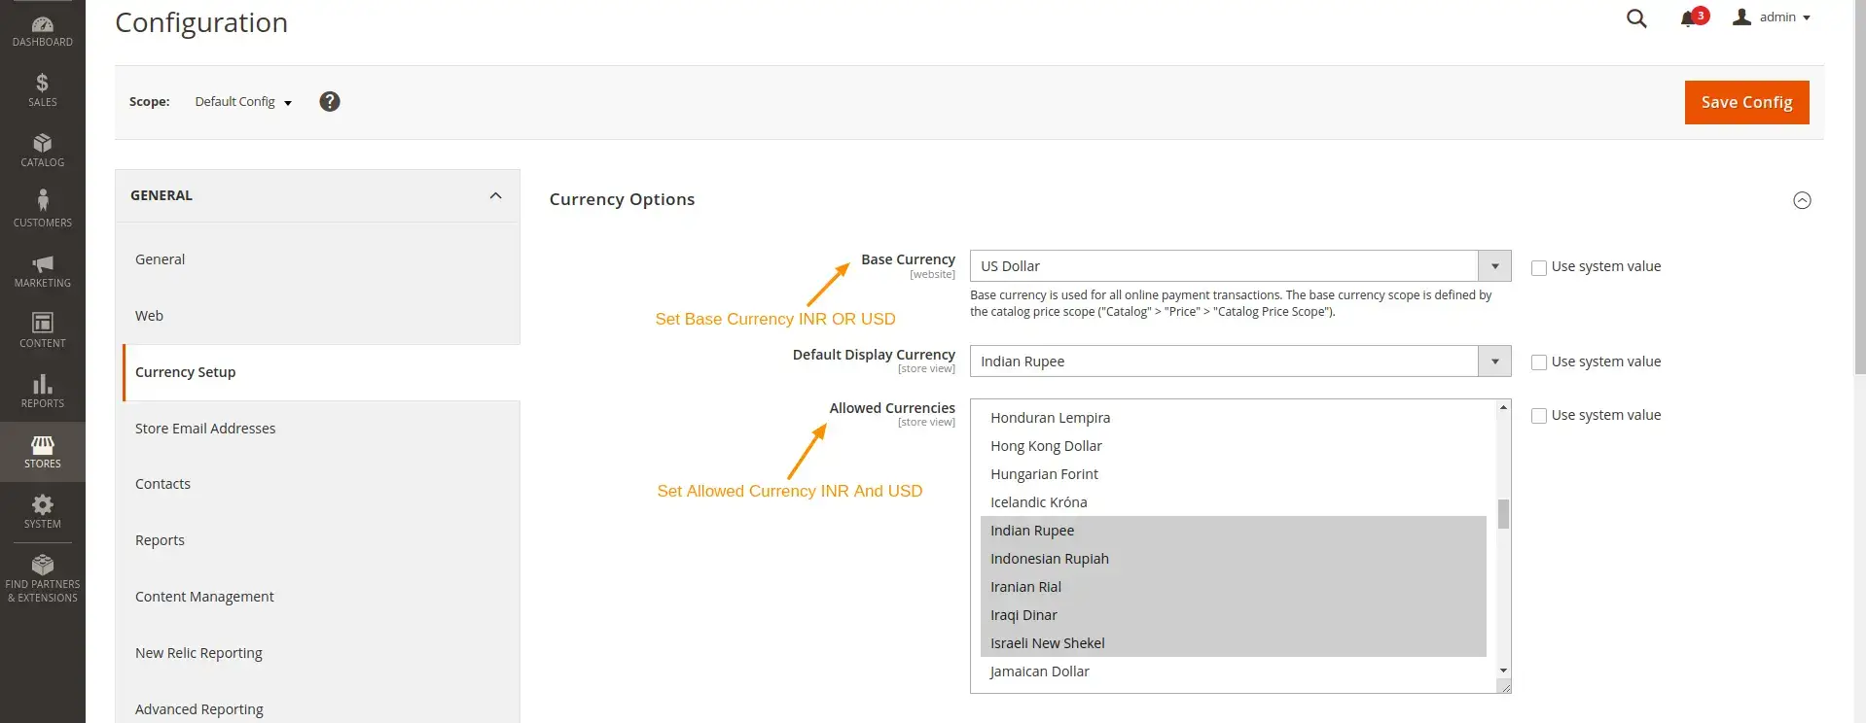This screenshot has height=723, width=1866.
Task: Click the Allowed Currencies scrollbar thumb
Action: [1503, 514]
